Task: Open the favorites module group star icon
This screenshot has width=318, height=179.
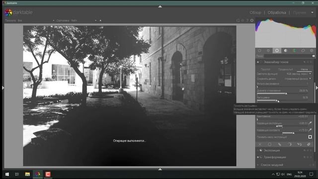Action: pos(268,51)
